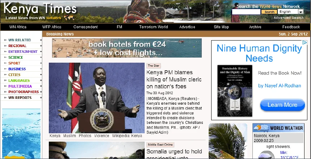Click the world map icon beside Network tagline
Viewport: 311px width, 159px height.
click(x=67, y=18)
